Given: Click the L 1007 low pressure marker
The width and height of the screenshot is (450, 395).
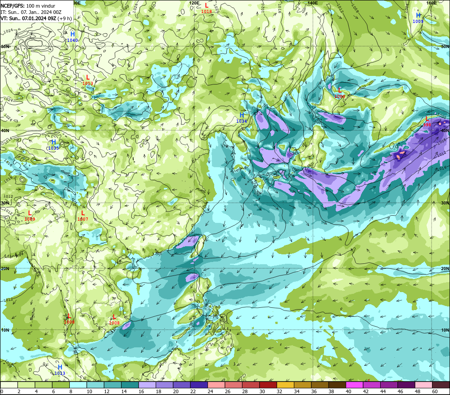Looking at the screenshot, I should (x=83, y=216).
